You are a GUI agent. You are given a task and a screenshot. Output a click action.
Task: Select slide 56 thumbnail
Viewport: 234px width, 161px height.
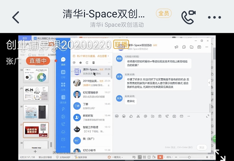tap(36, 112)
